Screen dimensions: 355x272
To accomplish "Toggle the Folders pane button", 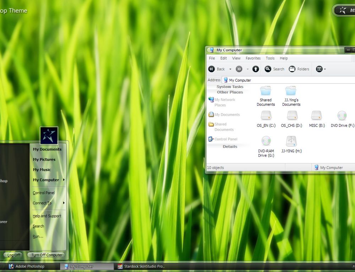I will (x=299, y=69).
